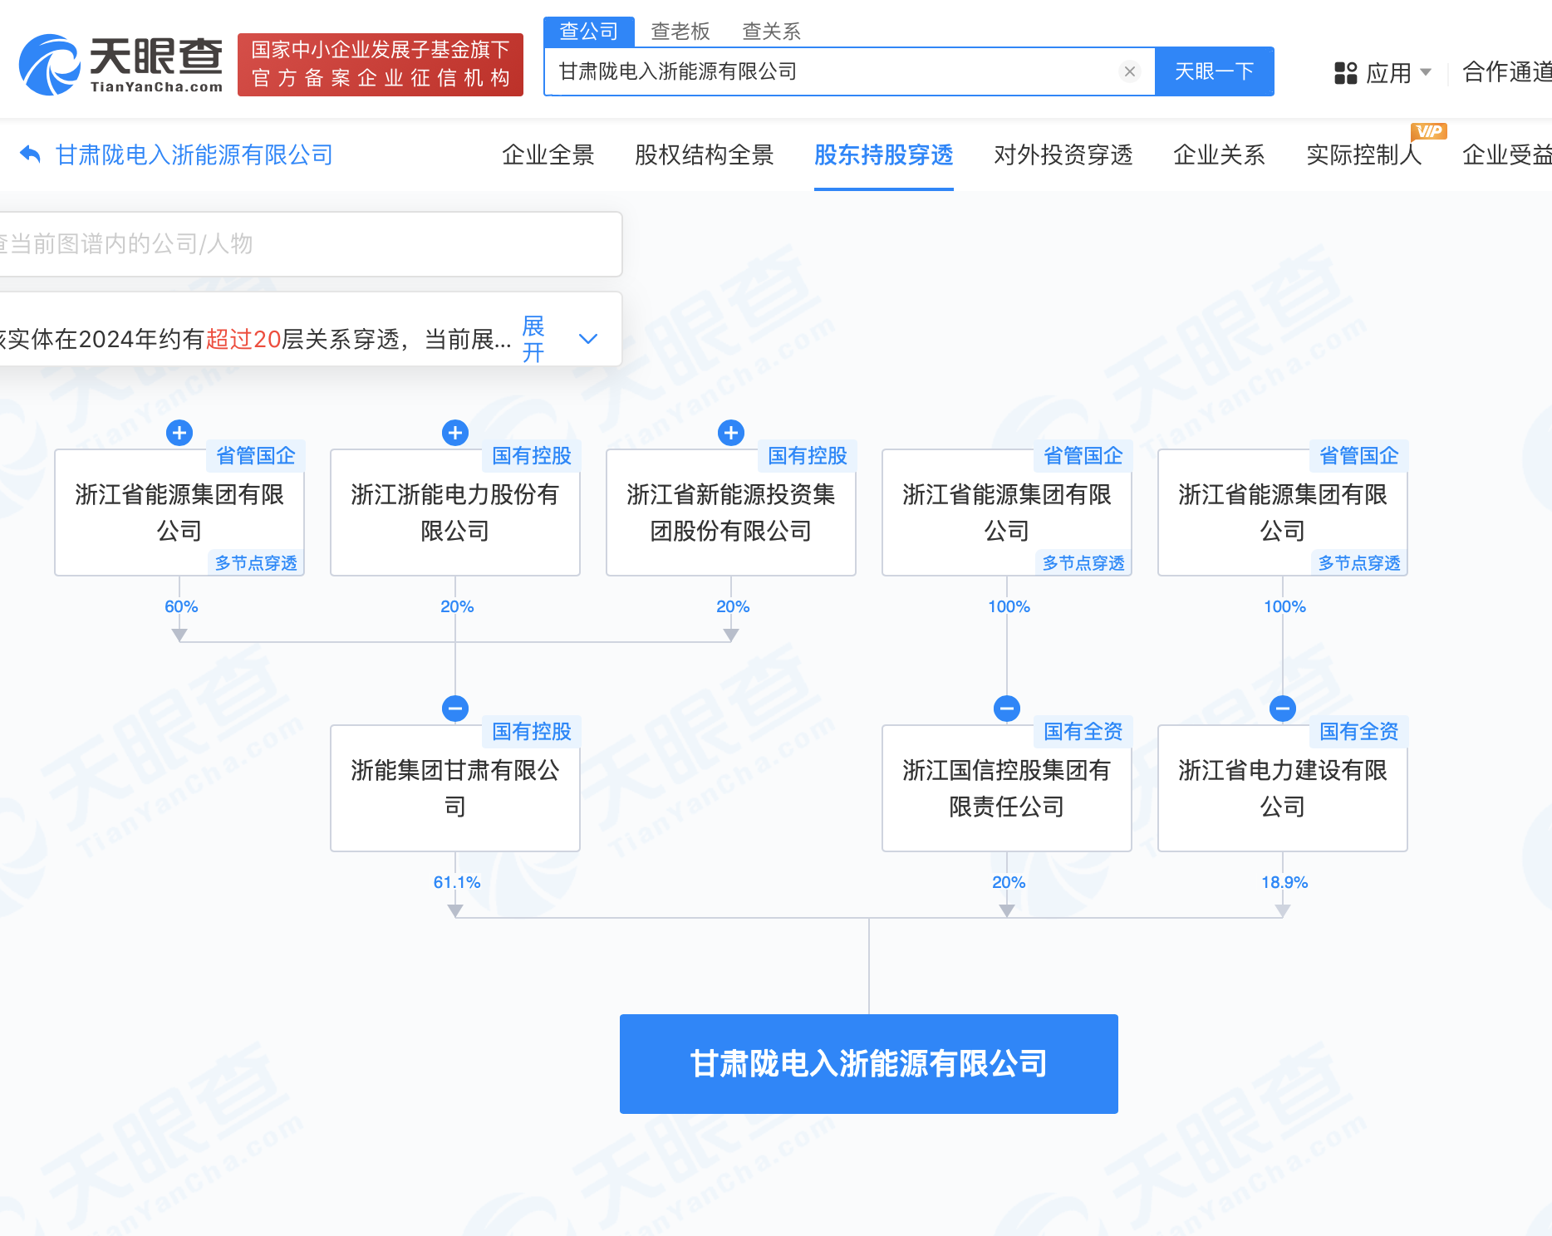Screen dimensions: 1552x1236
Task: Click the 天眼一下 search button
Action: [1214, 71]
